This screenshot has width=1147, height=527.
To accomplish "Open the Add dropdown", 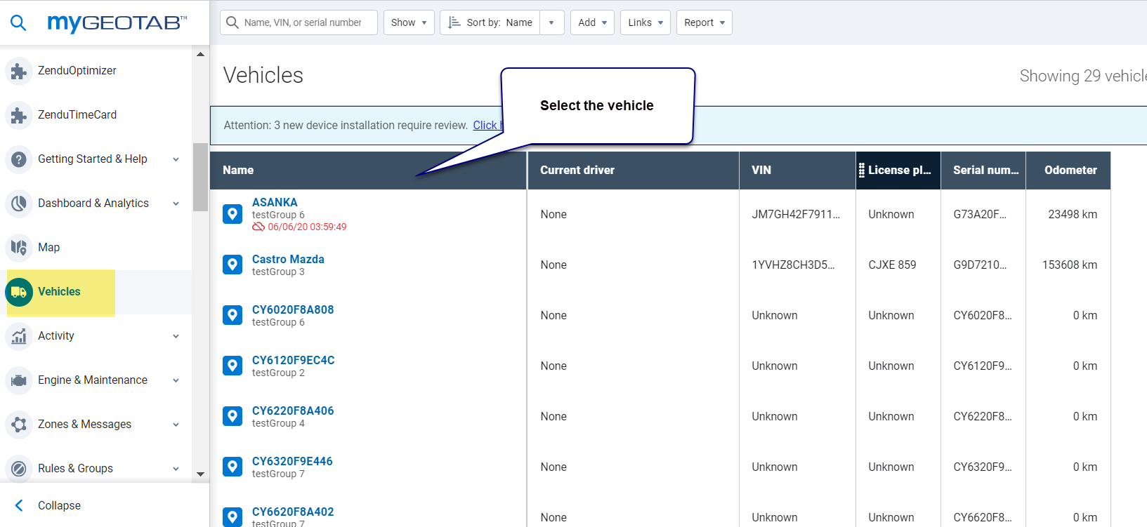I will [592, 22].
